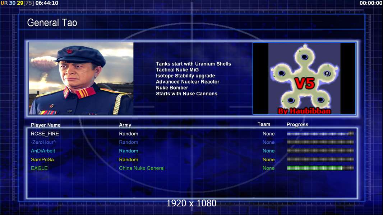Click Team None for SamPoSa
This screenshot has height=215, width=383.
(269, 159)
